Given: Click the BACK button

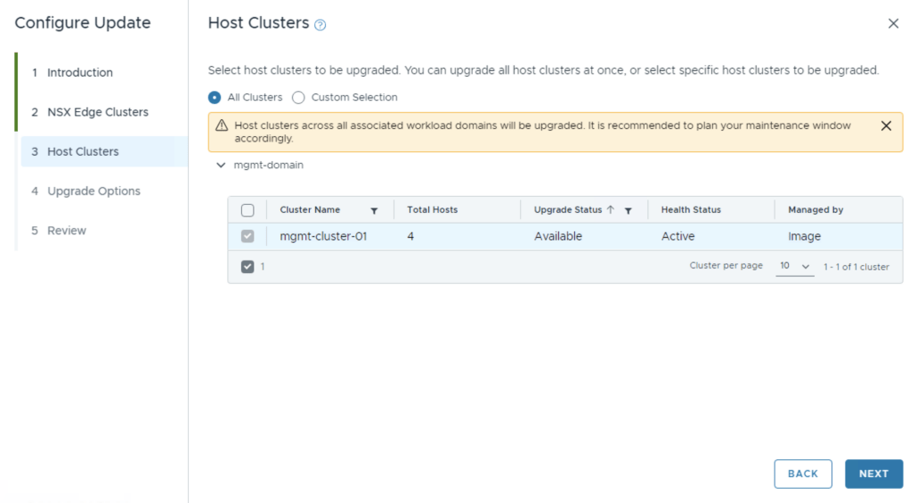Looking at the screenshot, I should (802, 473).
